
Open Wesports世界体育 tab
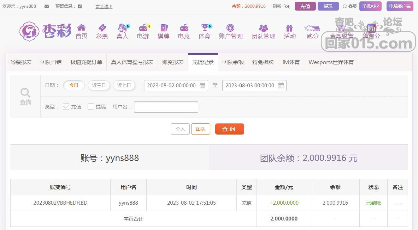pos(331,62)
